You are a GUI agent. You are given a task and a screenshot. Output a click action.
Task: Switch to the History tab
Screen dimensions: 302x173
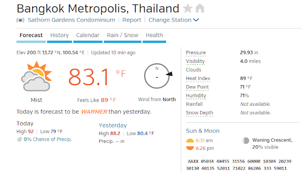click(59, 35)
